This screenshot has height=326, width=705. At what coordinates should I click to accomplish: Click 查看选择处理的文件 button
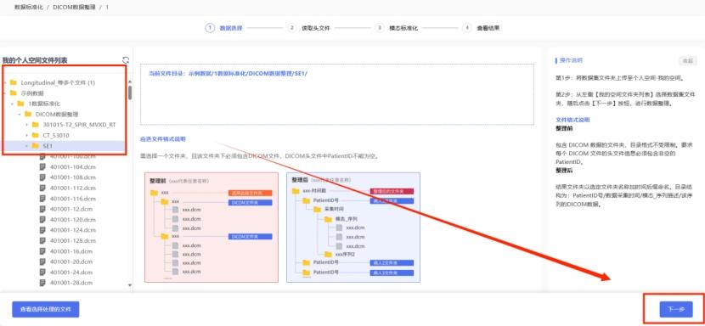click(46, 309)
